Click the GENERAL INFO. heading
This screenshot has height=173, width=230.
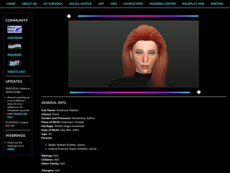tap(54, 103)
